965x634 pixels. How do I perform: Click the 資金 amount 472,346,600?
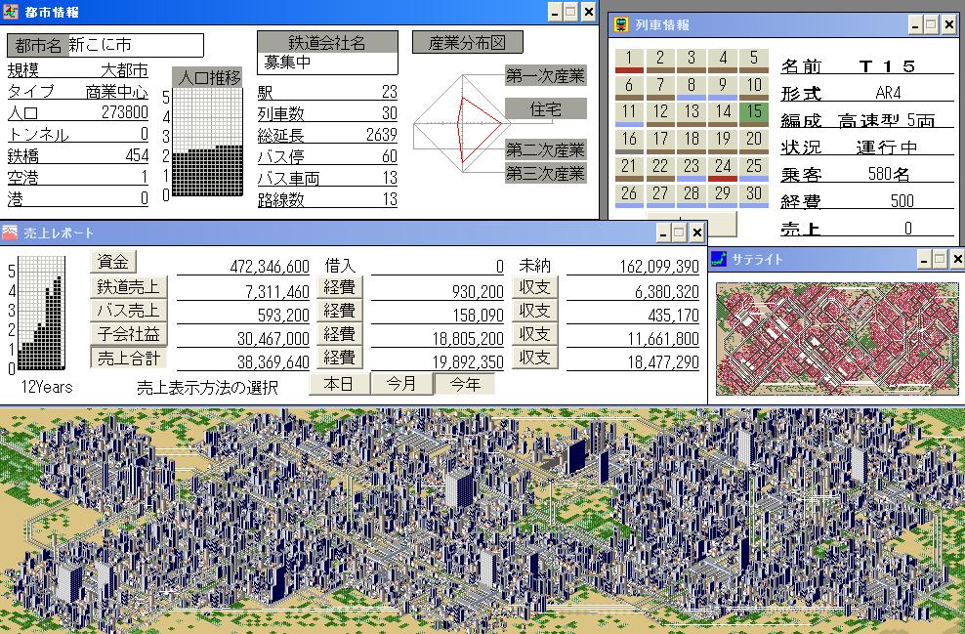(270, 266)
